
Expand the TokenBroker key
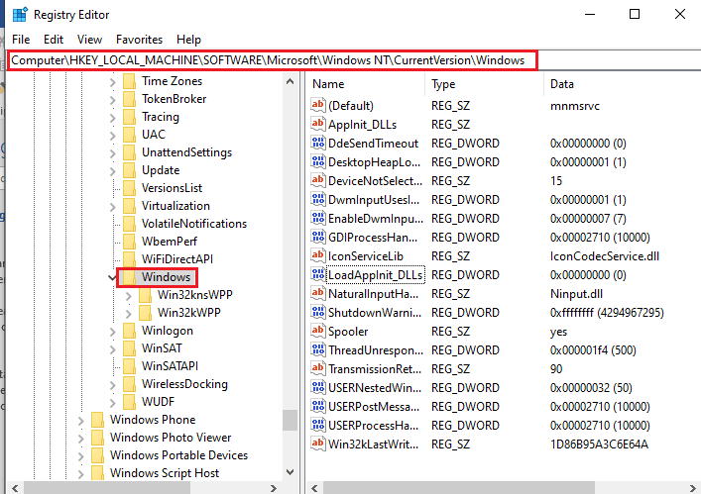[x=113, y=100]
